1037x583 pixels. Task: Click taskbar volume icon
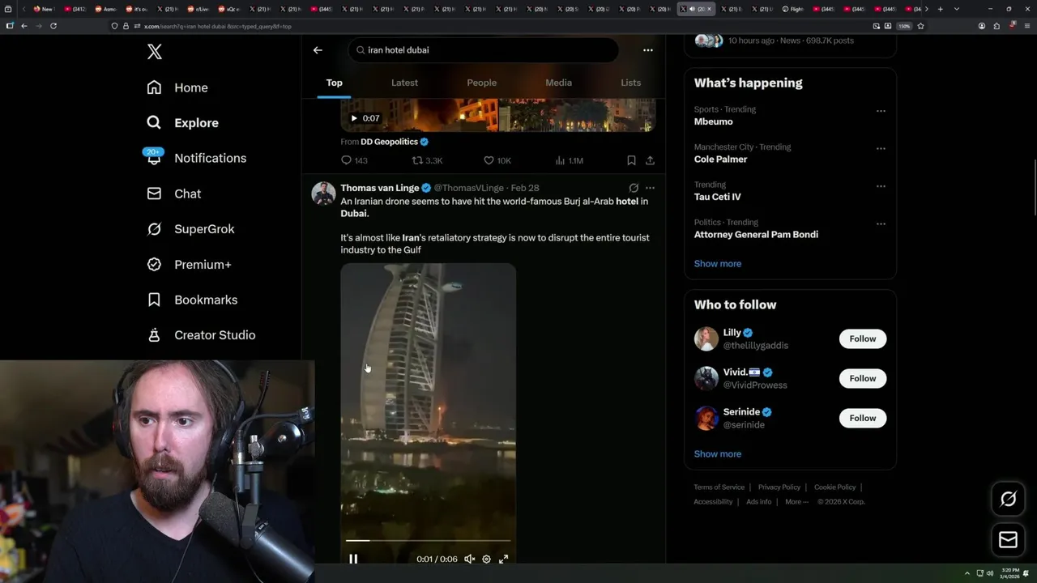[990, 573]
